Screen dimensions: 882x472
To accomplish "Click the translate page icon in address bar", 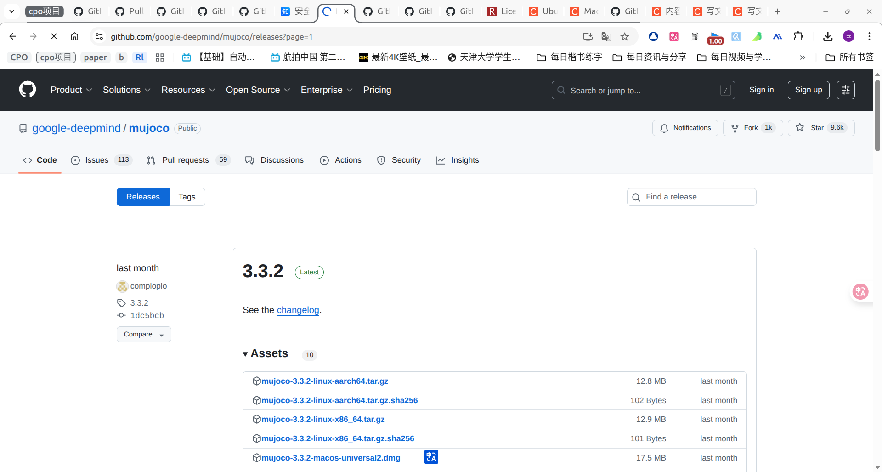I will [606, 37].
